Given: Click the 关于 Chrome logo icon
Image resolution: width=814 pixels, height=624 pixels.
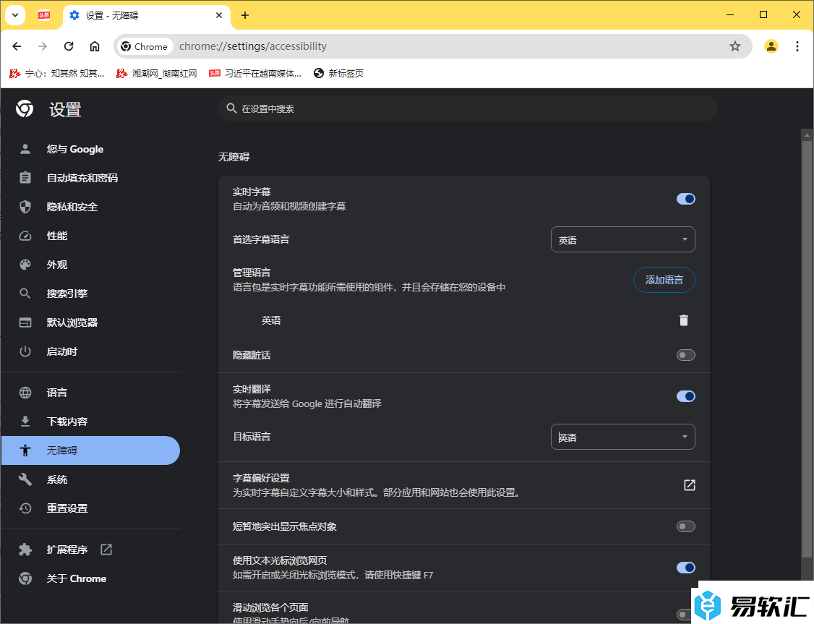Looking at the screenshot, I should point(25,578).
